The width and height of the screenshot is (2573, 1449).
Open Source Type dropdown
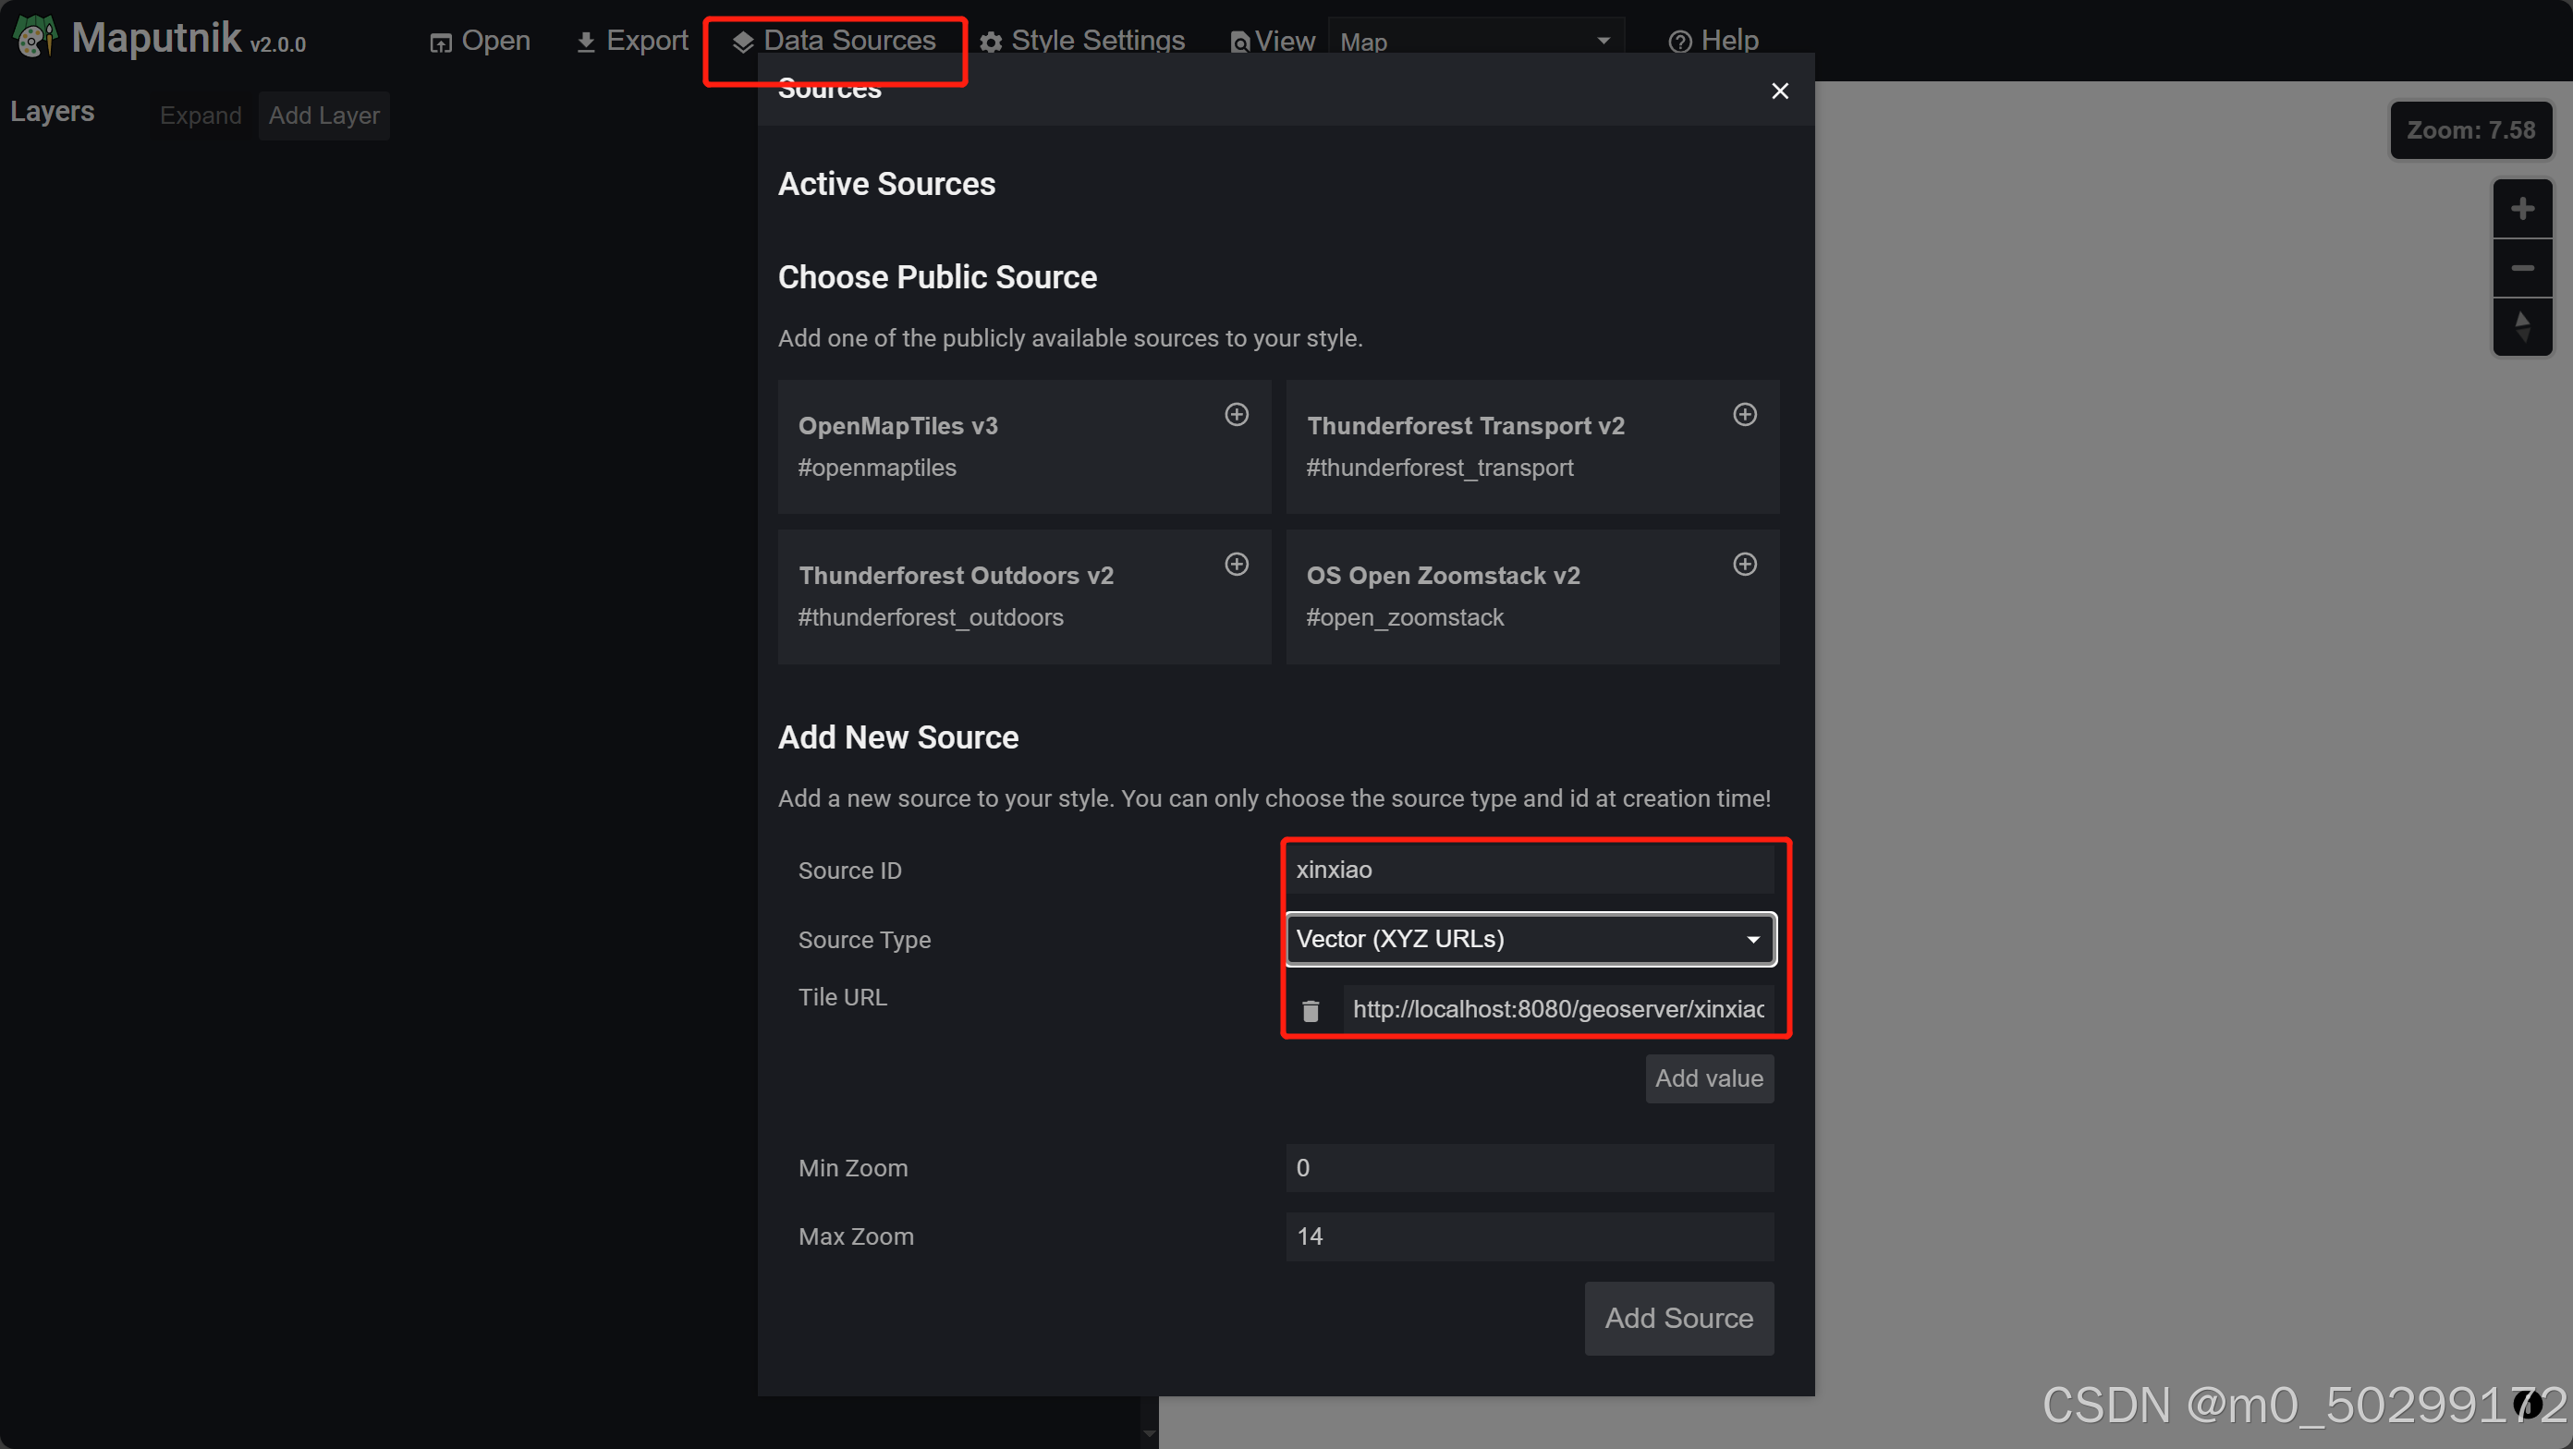1530,939
